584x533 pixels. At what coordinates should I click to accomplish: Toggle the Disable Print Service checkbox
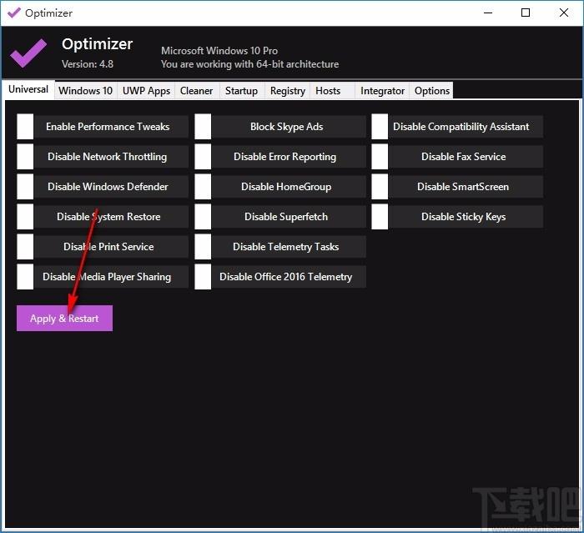point(25,247)
